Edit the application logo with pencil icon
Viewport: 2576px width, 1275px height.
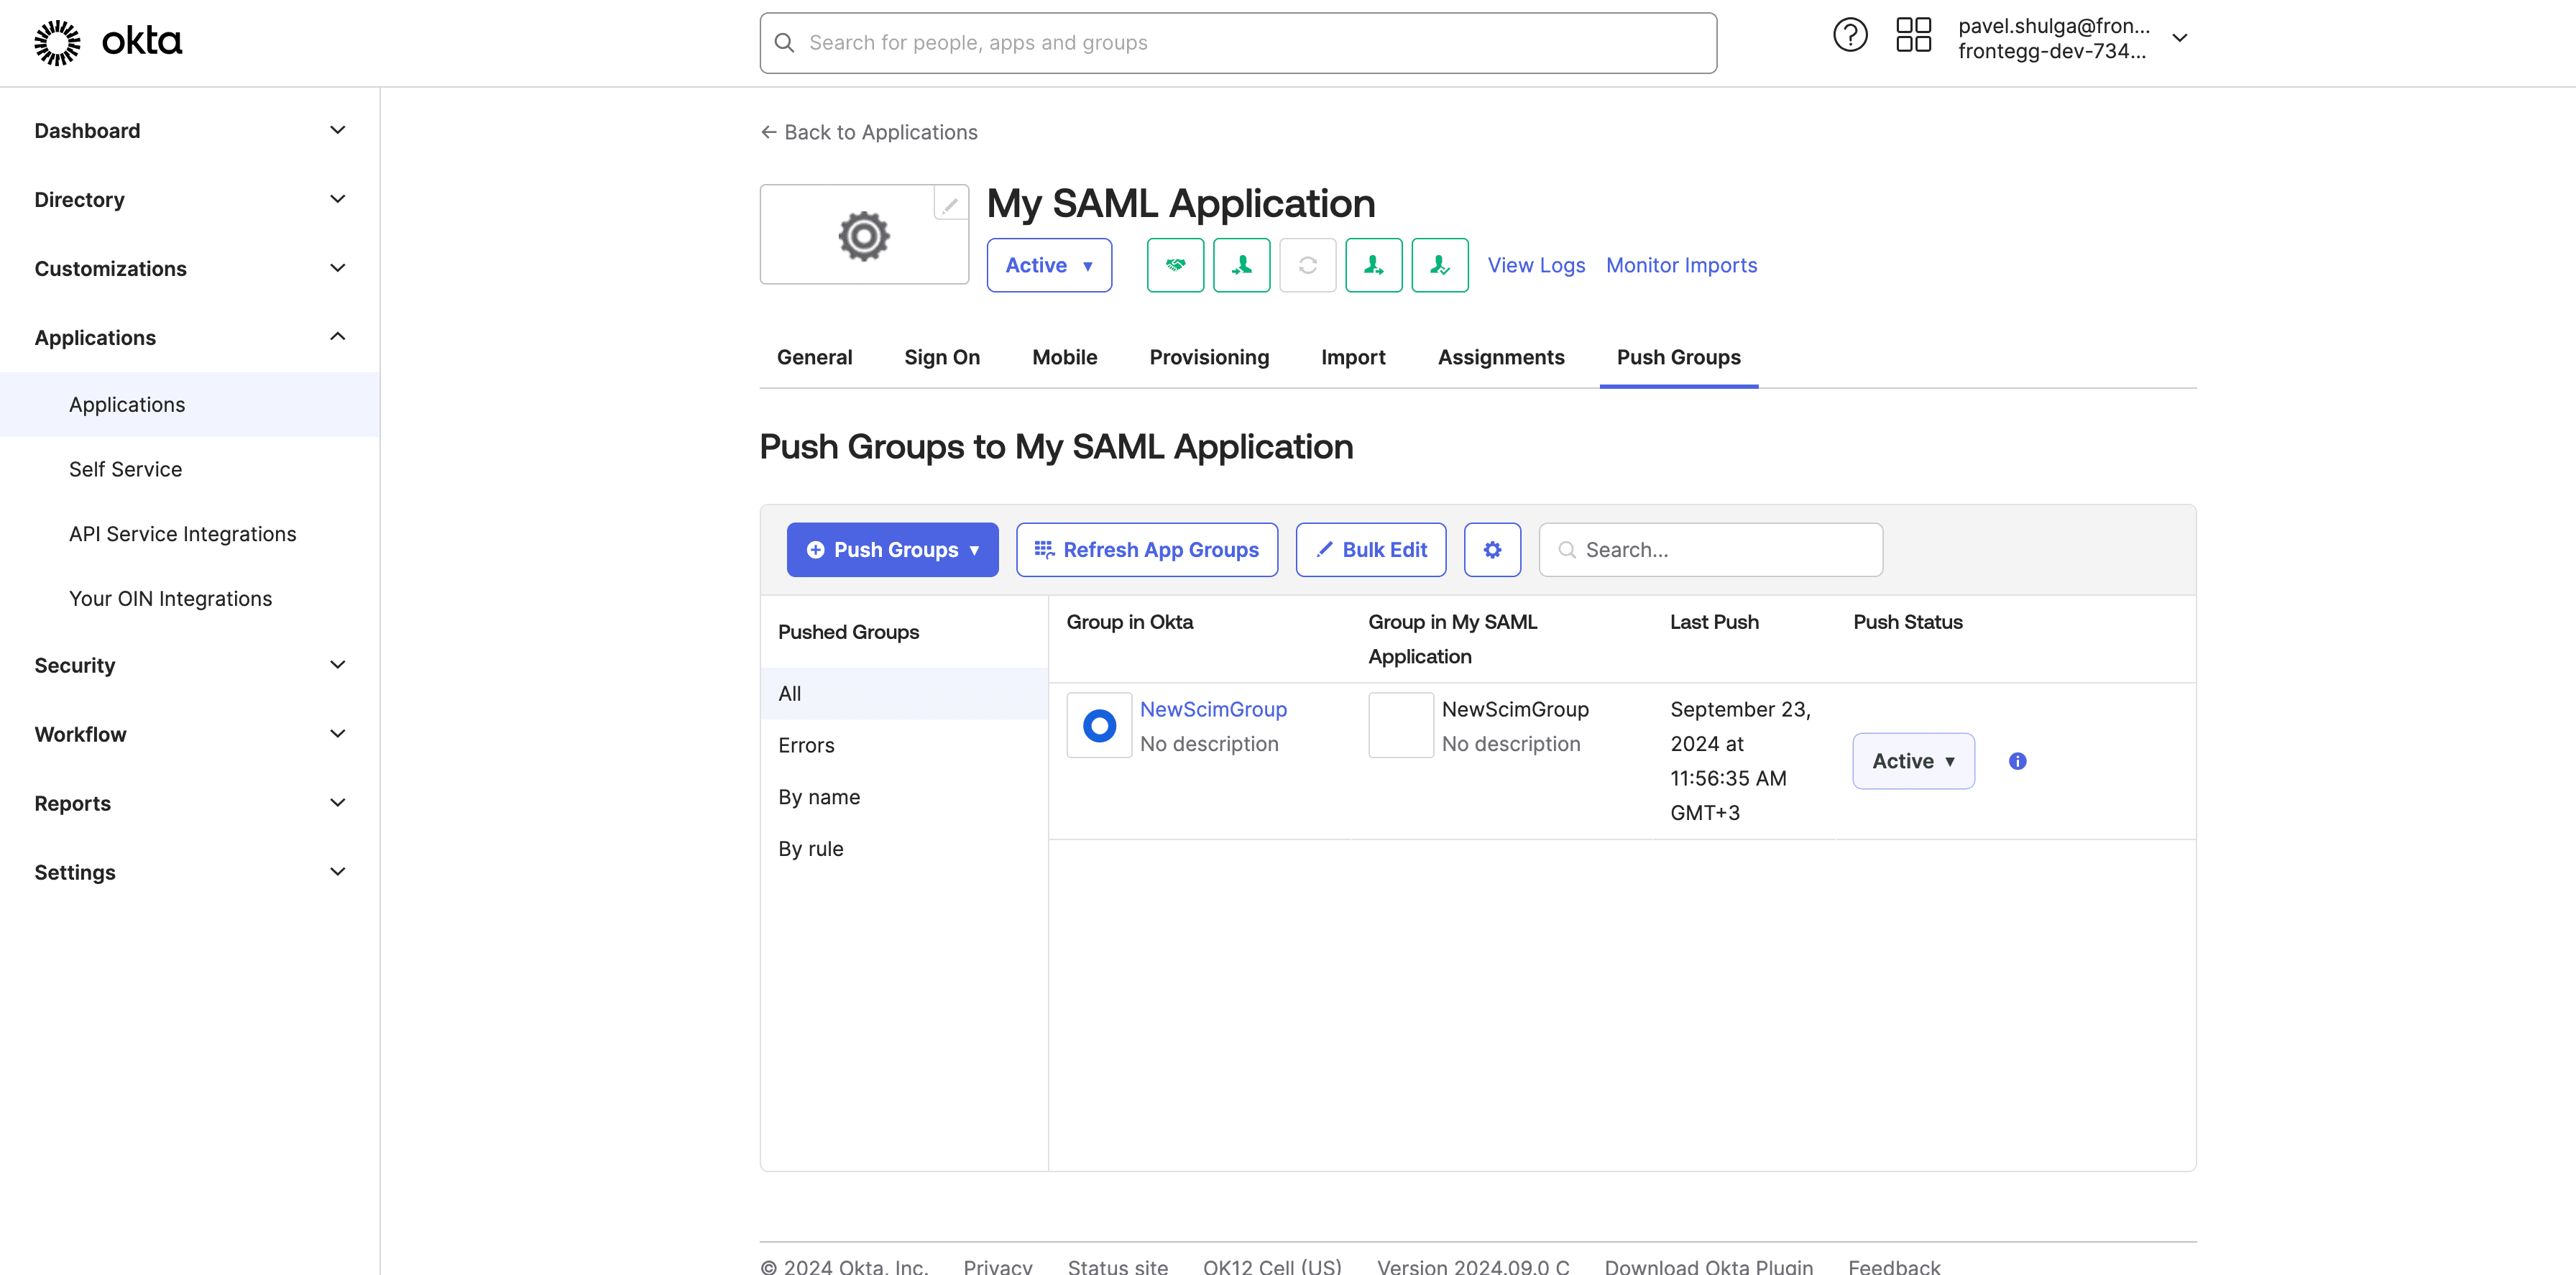tap(950, 205)
